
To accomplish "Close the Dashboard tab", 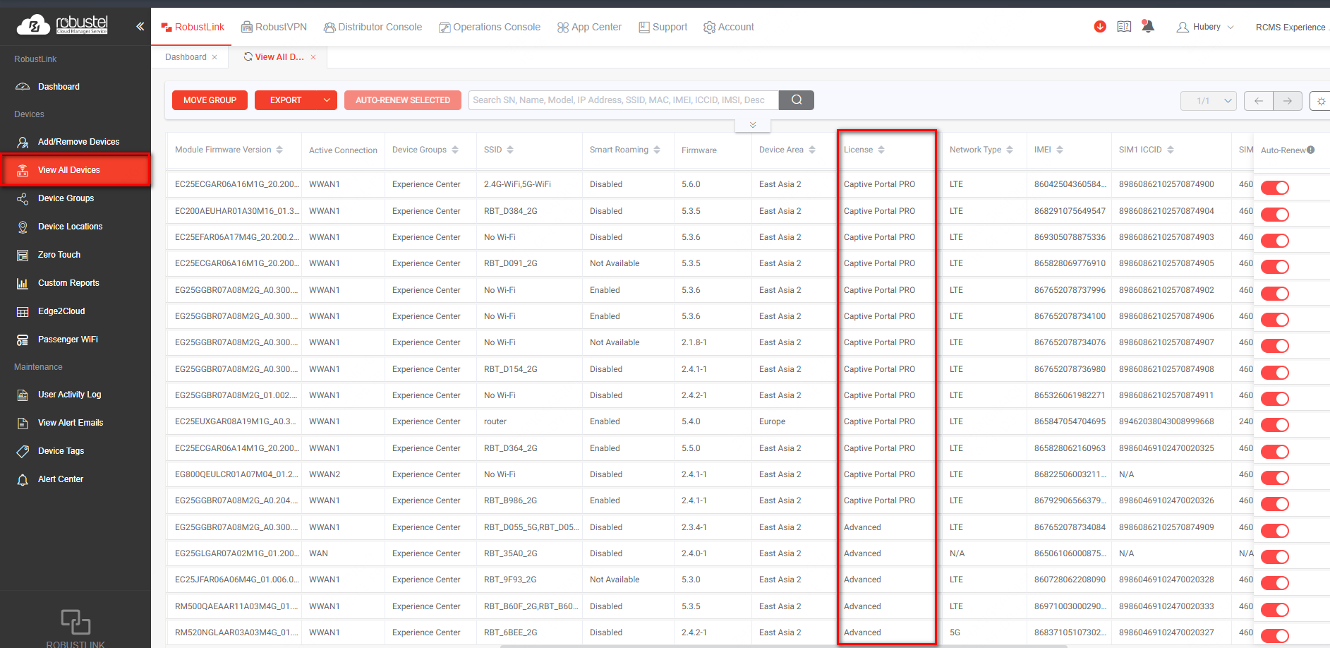I will point(214,57).
